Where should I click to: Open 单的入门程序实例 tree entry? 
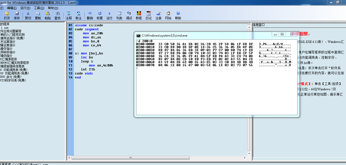(x=12, y=35)
